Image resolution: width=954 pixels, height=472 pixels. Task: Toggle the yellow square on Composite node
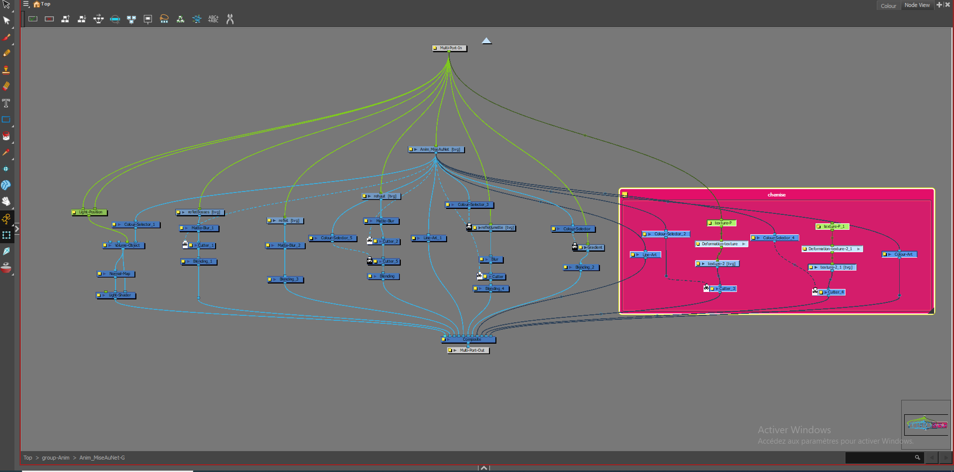click(444, 340)
